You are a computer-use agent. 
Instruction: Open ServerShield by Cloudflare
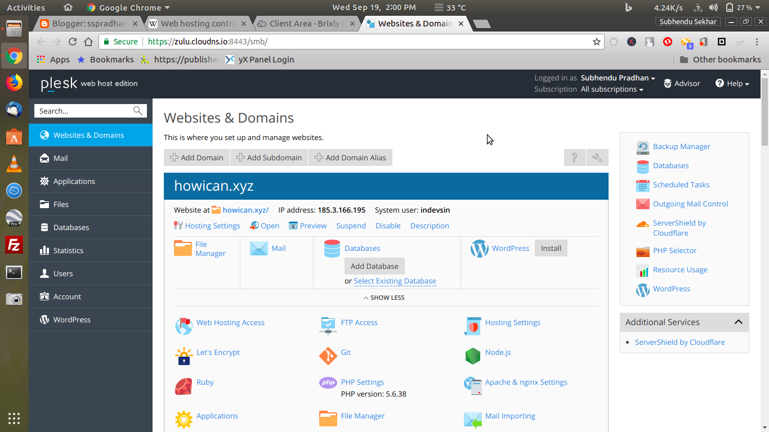pyautogui.click(x=679, y=342)
